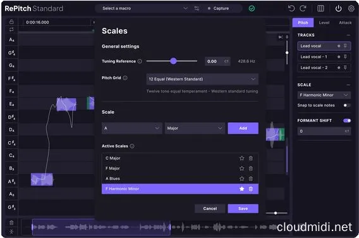Image resolution: width=359 pixels, height=238 pixels.
Task: Open the scale root note A dropdown
Action: coord(132,128)
